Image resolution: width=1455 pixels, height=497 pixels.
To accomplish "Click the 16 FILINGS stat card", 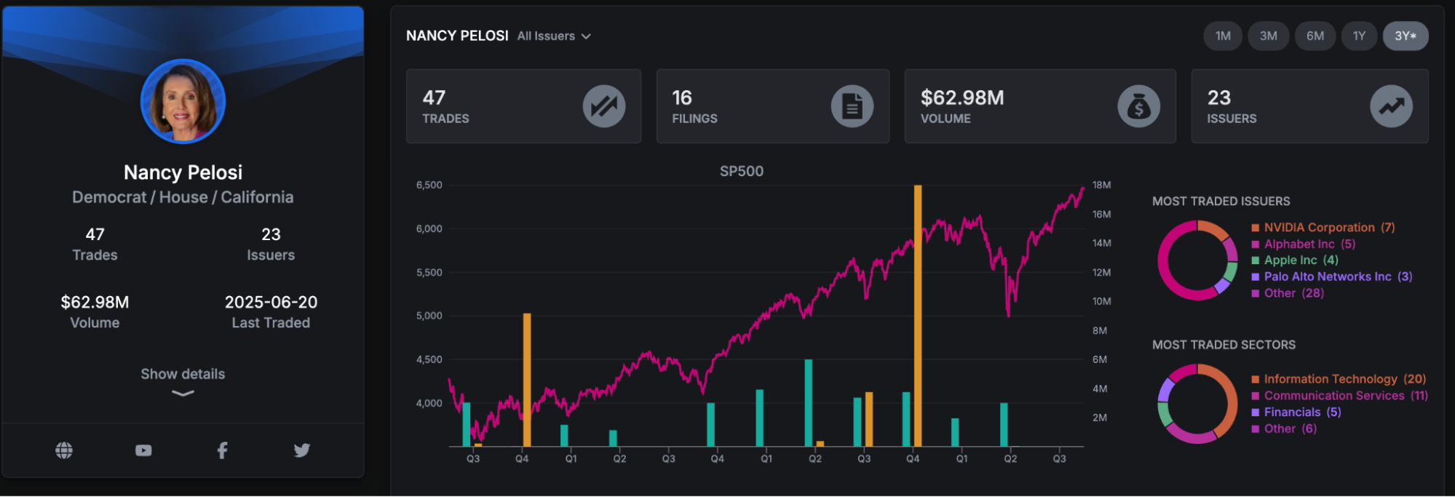I will pyautogui.click(x=773, y=106).
